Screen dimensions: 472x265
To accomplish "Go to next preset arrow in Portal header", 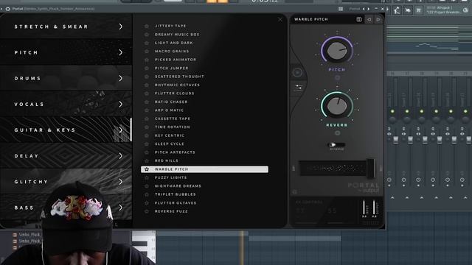I will (378, 20).
